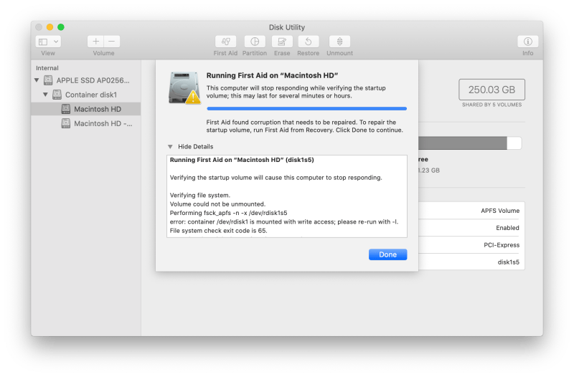Screen dimensions: 574x377
Task: Click the disk usage bar
Action: 470,143
